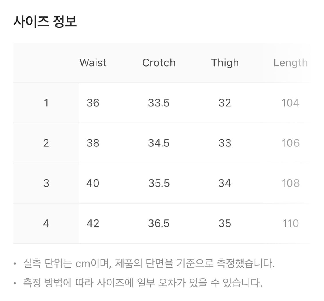The width and height of the screenshot is (324, 301).
Task: Click the Thigh column header
Action: point(225,63)
